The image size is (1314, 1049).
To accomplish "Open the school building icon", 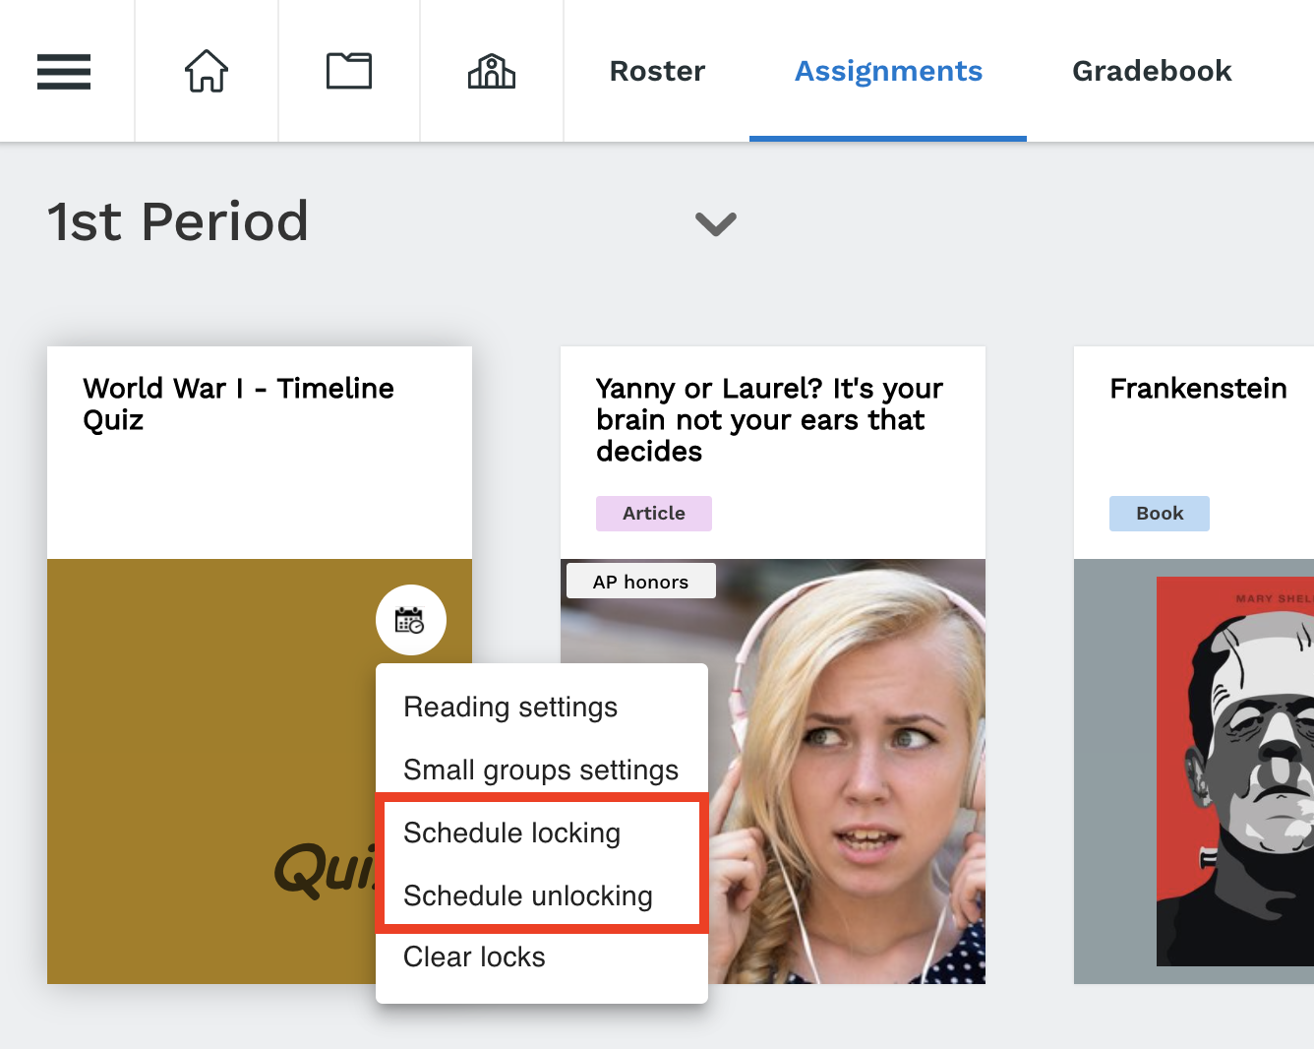I will pyautogui.click(x=492, y=71).
